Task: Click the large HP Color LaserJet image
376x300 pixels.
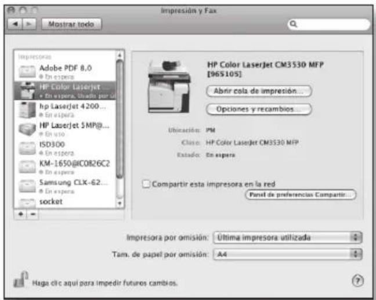Action: coord(169,86)
